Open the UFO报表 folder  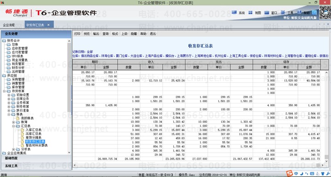pos(17,56)
